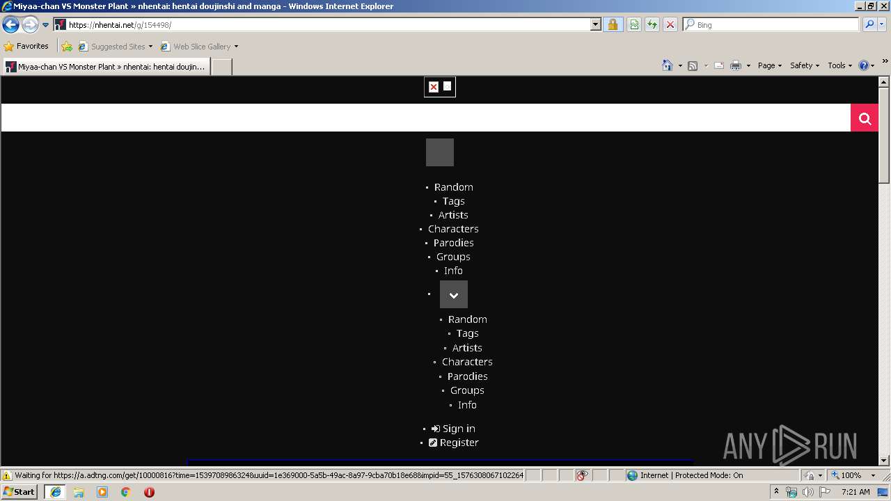The width and height of the screenshot is (891, 501).
Task: Go back with the browser Back arrow
Action: [x=10, y=25]
